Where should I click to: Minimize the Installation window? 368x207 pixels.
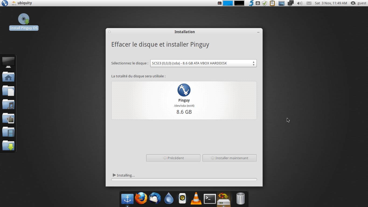[258, 32]
